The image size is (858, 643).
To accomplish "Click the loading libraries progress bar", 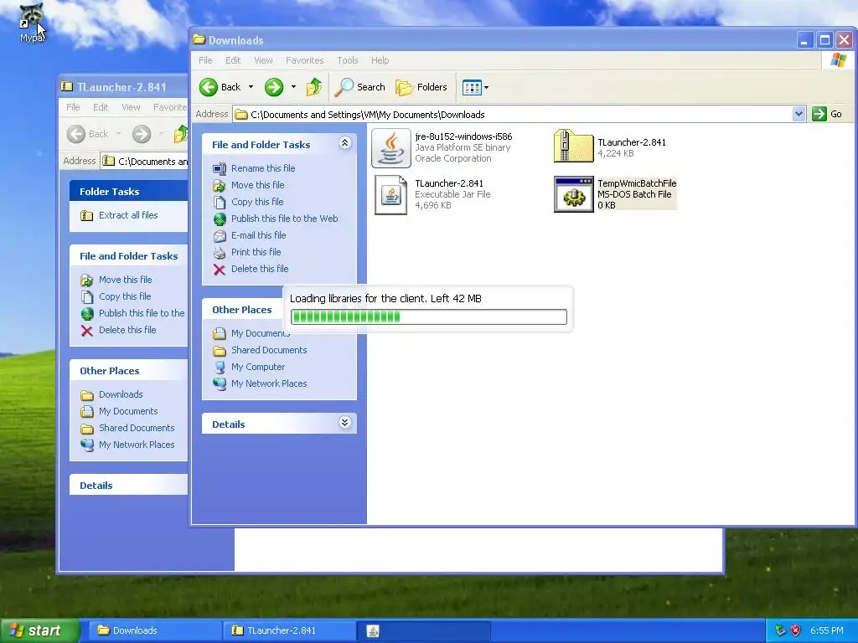I will pos(428,316).
